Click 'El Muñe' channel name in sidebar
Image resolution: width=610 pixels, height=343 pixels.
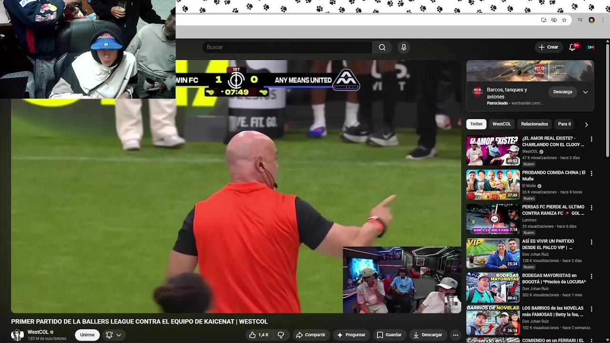[529, 186]
